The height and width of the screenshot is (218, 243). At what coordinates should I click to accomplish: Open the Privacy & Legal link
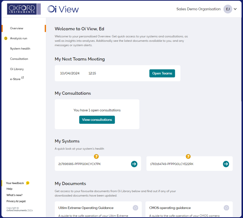(16, 201)
